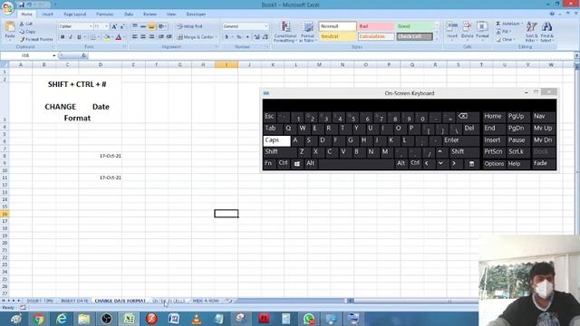Align text left
580x326 pixels.
pos(135,37)
